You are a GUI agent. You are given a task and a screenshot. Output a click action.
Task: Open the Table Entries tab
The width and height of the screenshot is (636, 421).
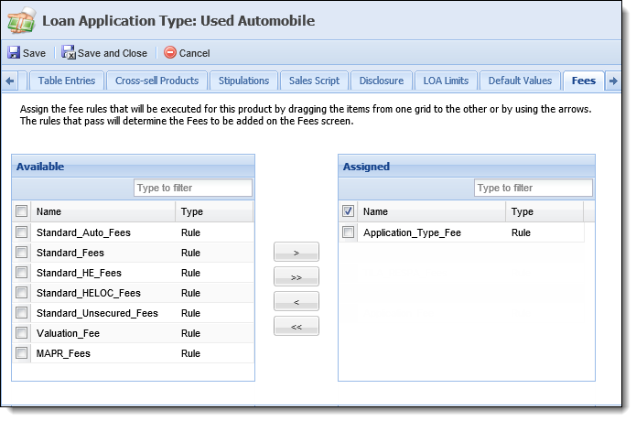tap(67, 81)
